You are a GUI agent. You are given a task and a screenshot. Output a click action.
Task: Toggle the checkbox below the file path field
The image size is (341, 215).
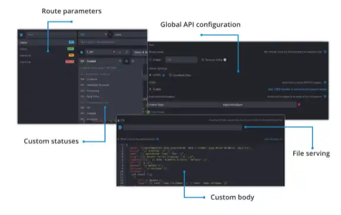(119, 139)
